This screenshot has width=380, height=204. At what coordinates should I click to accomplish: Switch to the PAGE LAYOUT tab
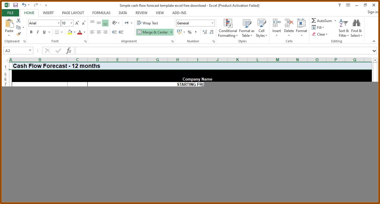[x=73, y=13]
